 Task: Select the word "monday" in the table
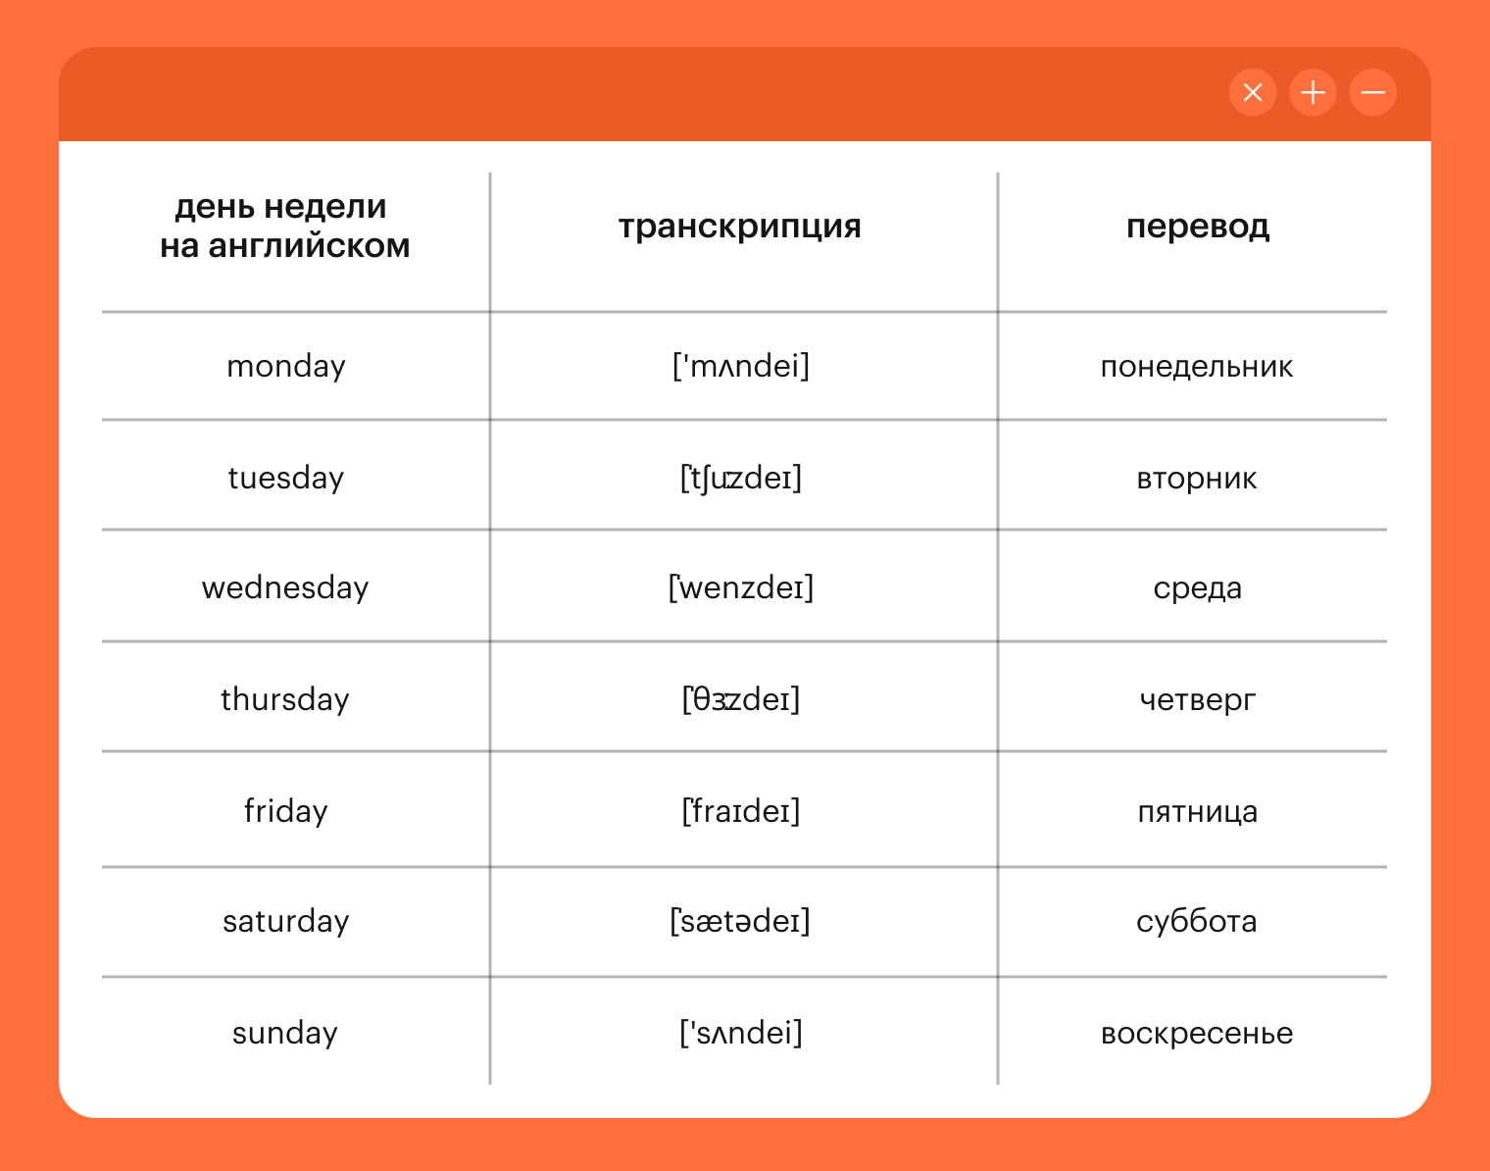pyautogui.click(x=285, y=366)
